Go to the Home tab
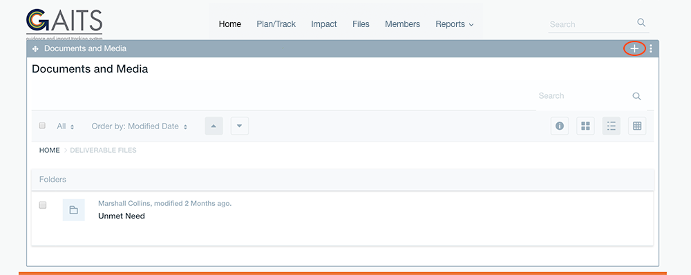This screenshot has width=691, height=275. click(x=230, y=24)
